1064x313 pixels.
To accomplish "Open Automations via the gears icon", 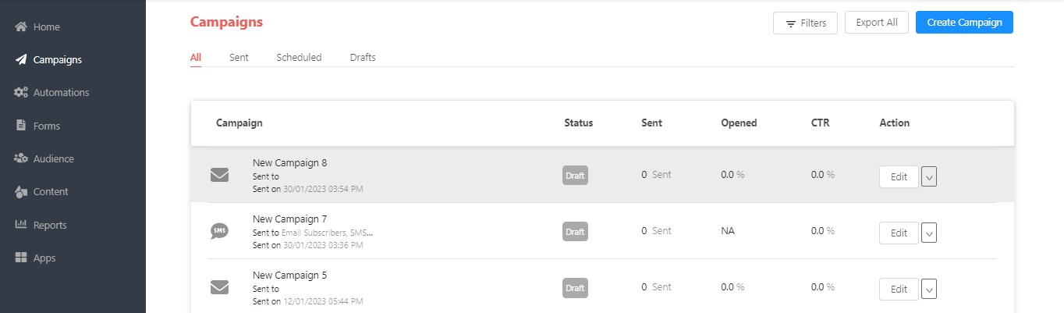I will tap(21, 92).
